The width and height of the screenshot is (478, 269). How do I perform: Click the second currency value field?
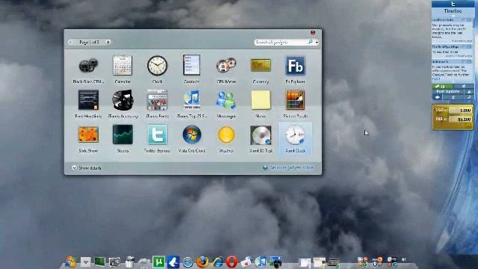pos(461,120)
